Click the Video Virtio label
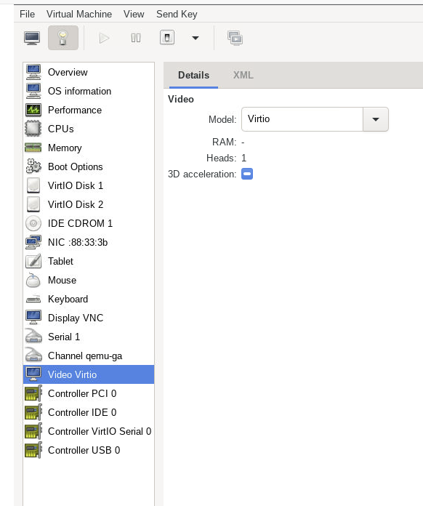This screenshot has width=423, height=506. 72,374
